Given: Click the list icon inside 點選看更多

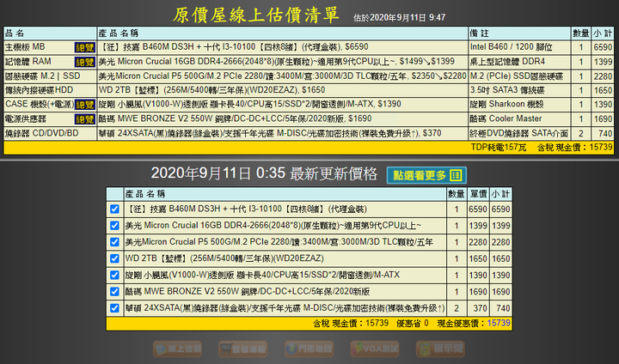Looking at the screenshot, I should click(456, 175).
